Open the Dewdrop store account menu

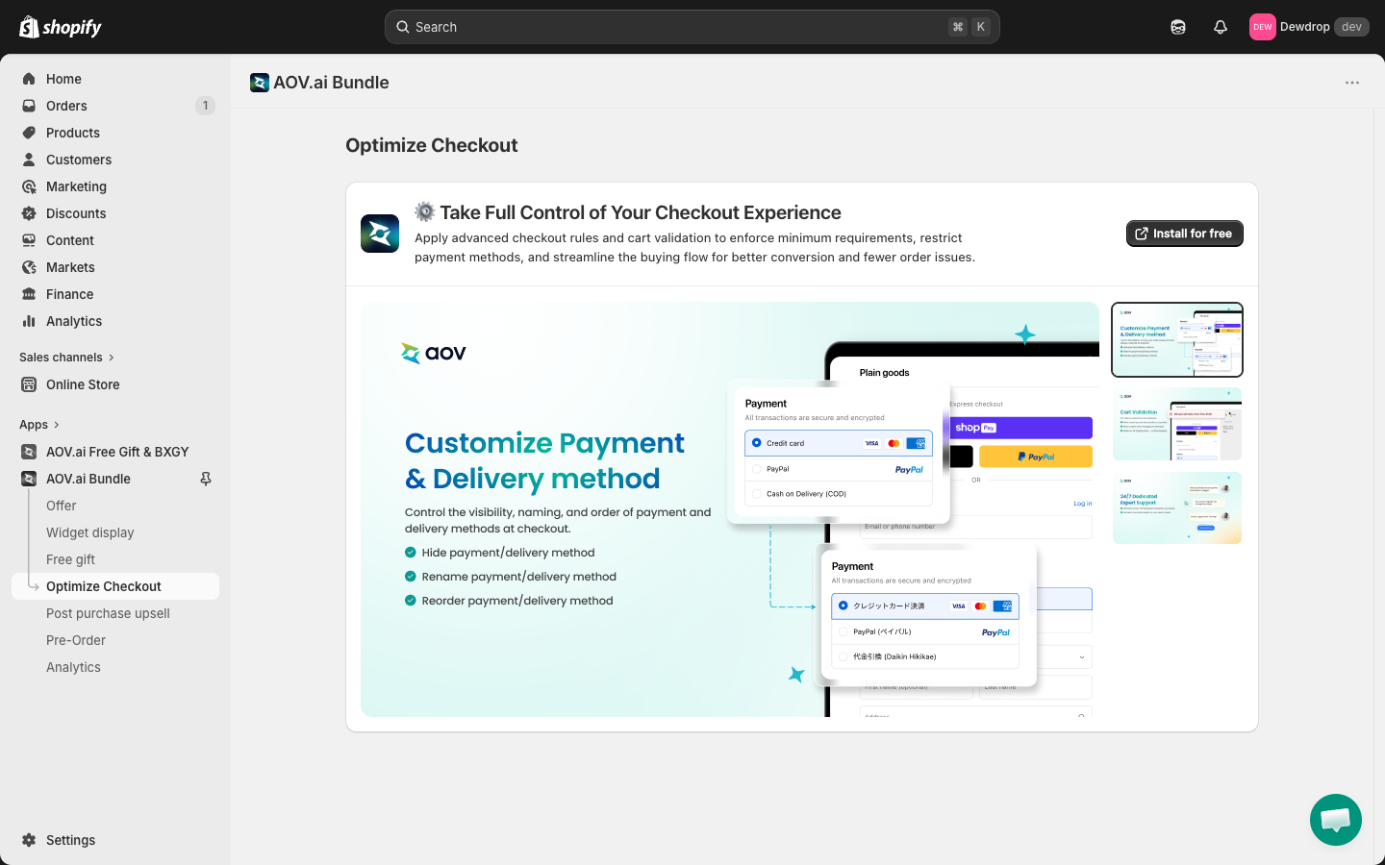point(1309,27)
